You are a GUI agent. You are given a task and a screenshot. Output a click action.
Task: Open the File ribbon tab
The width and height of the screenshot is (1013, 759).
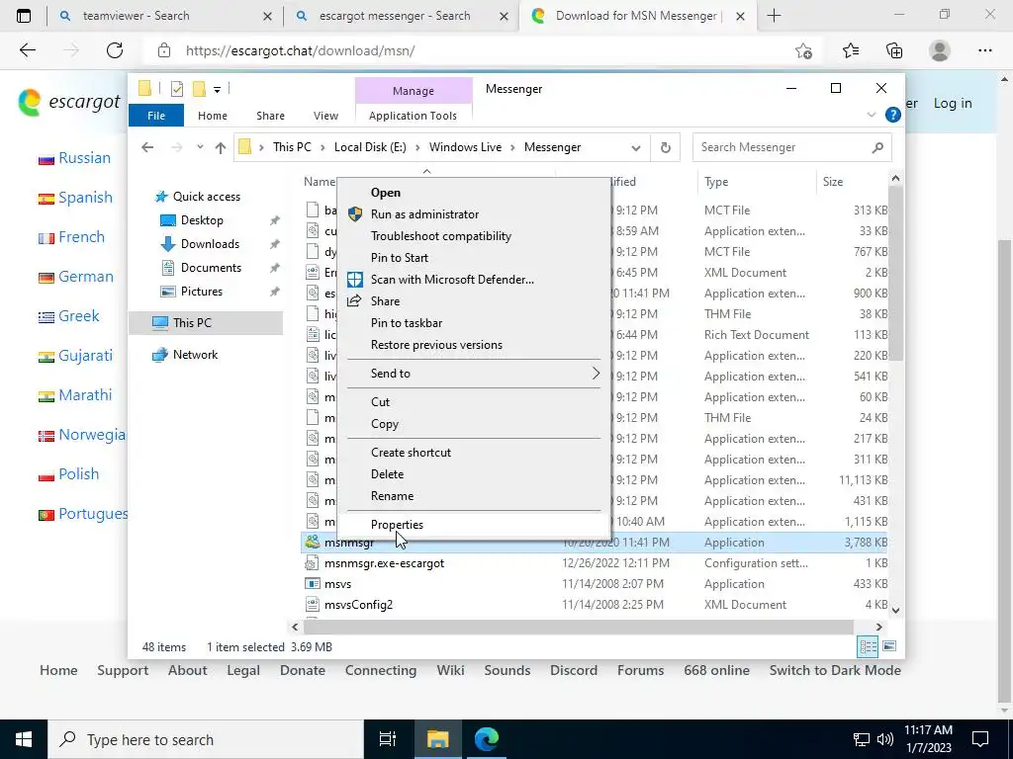click(156, 116)
